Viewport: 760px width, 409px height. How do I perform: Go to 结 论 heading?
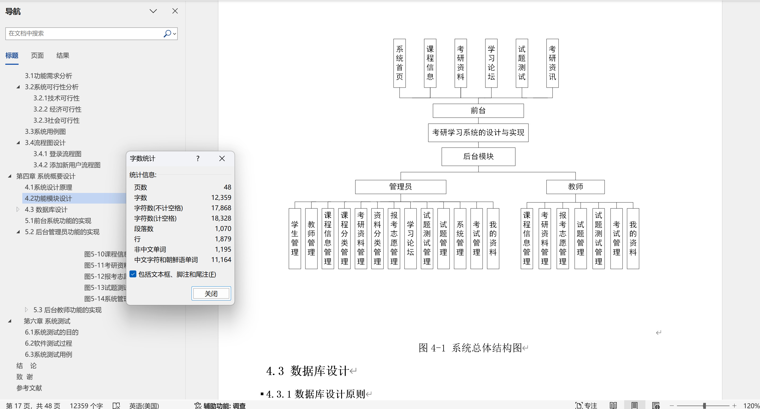pyautogui.click(x=26, y=366)
